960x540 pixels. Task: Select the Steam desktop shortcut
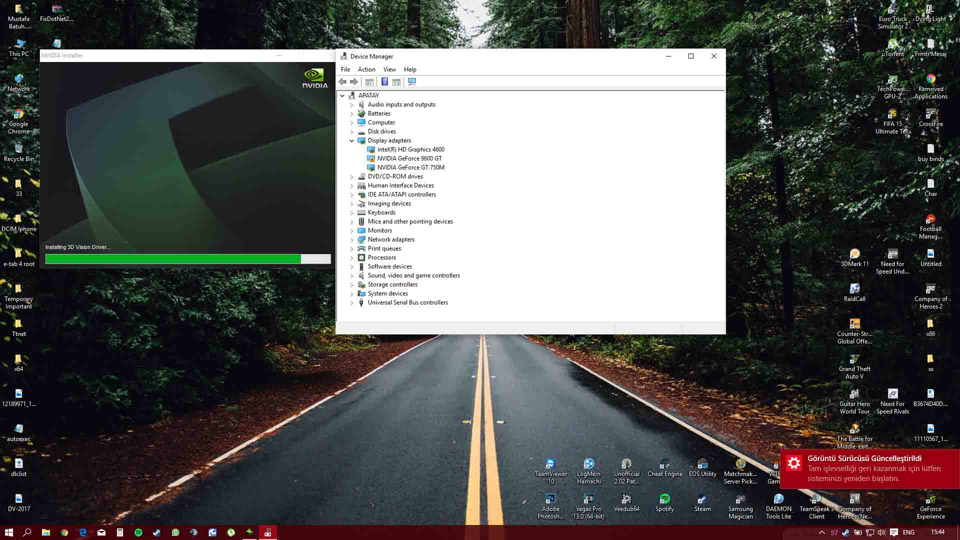coord(702,502)
